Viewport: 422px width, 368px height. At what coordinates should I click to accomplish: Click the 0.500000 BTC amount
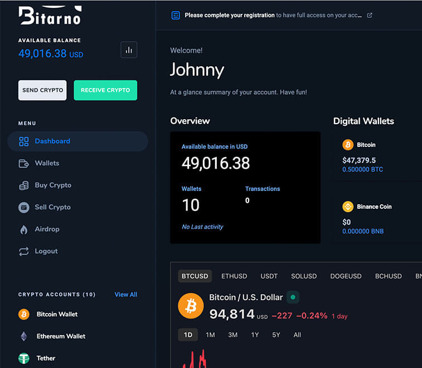[362, 170]
